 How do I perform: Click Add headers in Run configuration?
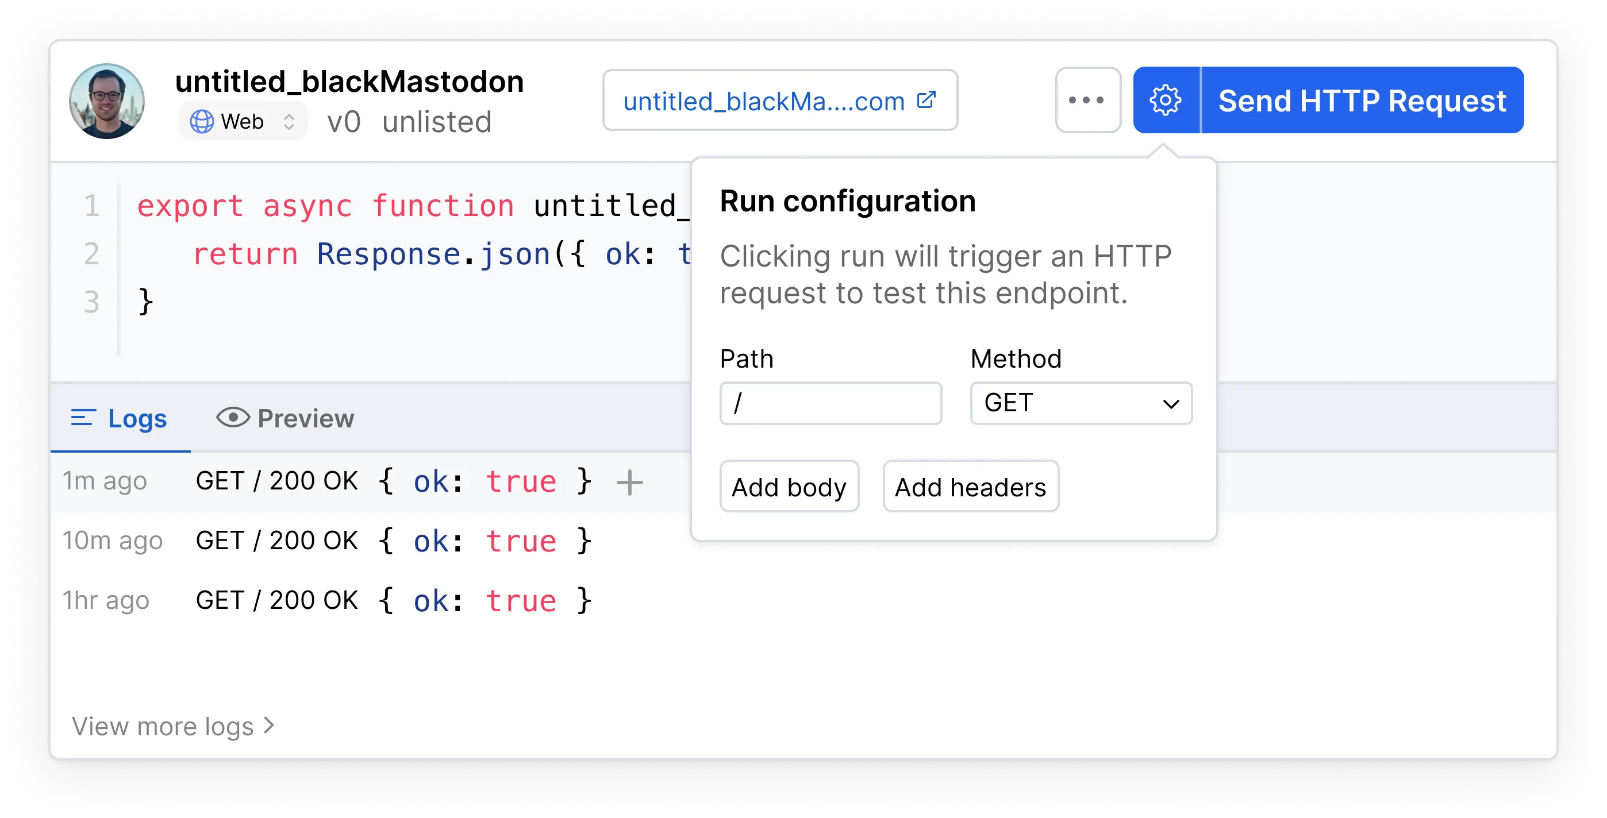[970, 487]
